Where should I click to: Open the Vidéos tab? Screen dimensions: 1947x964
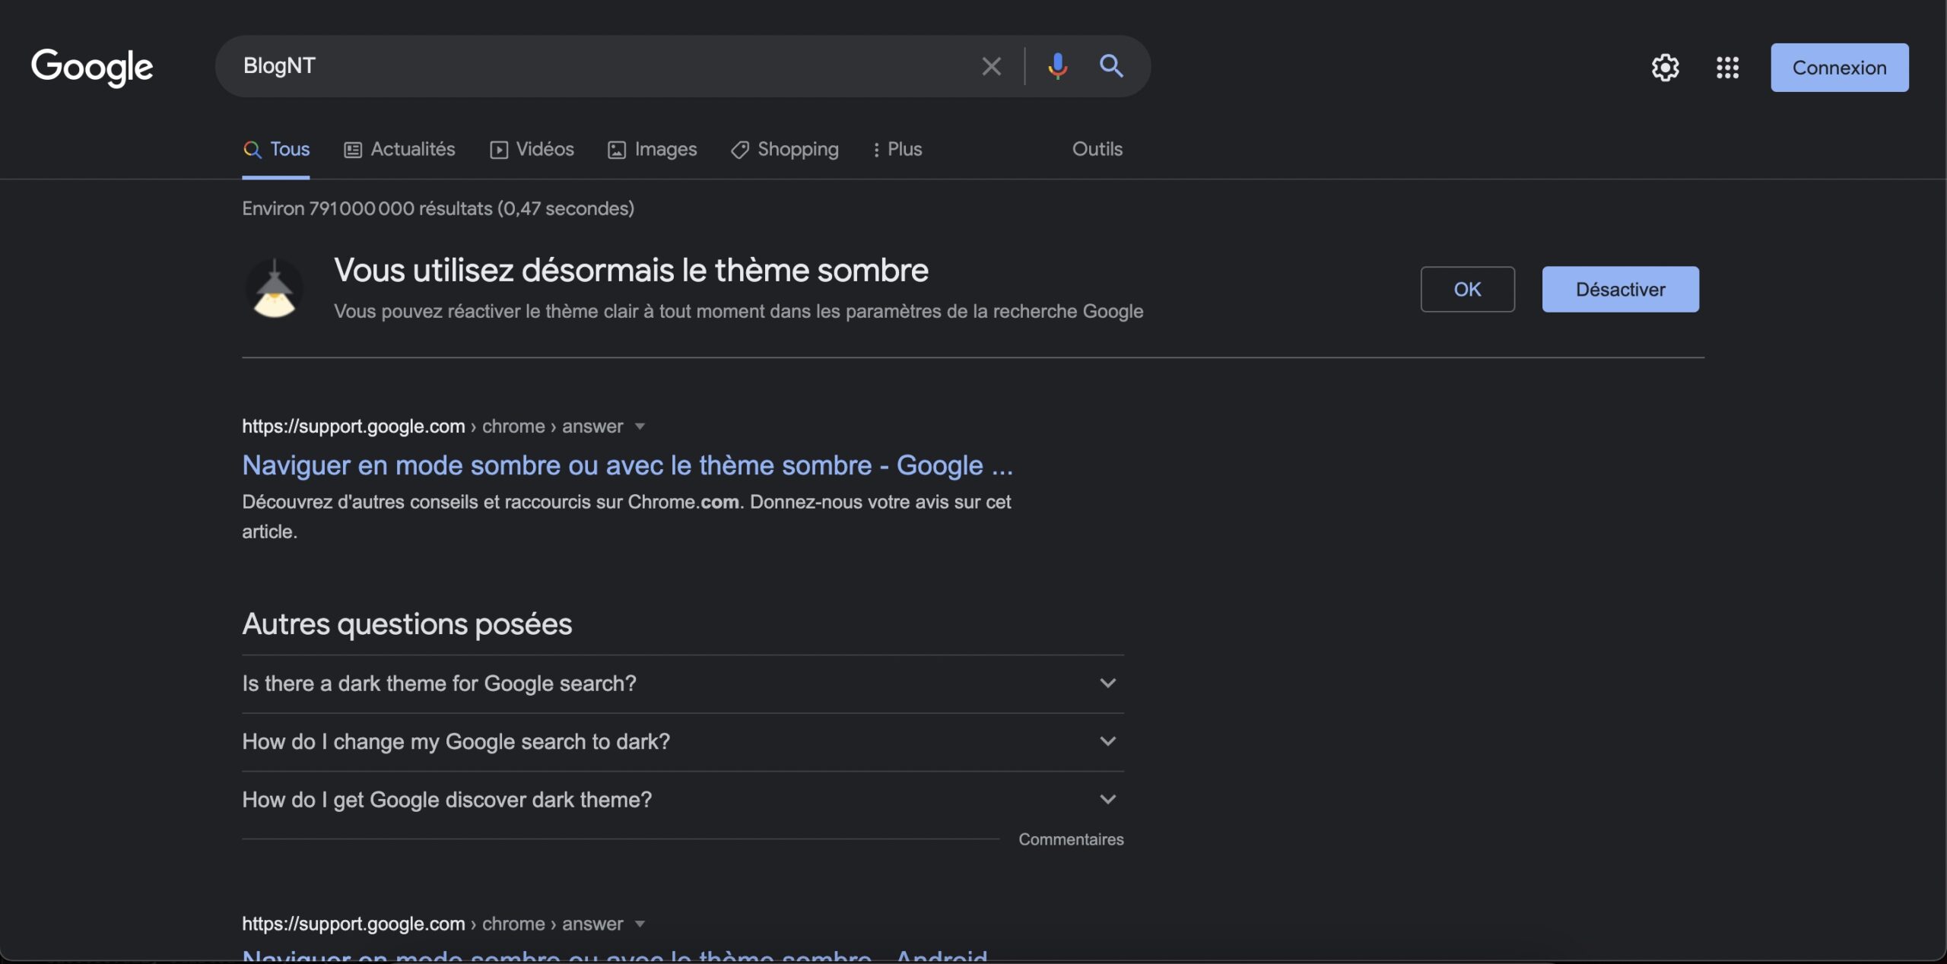tap(532, 149)
